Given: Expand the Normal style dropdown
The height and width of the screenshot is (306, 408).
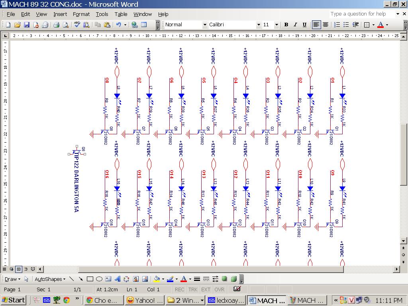Looking at the screenshot, I should (x=205, y=25).
